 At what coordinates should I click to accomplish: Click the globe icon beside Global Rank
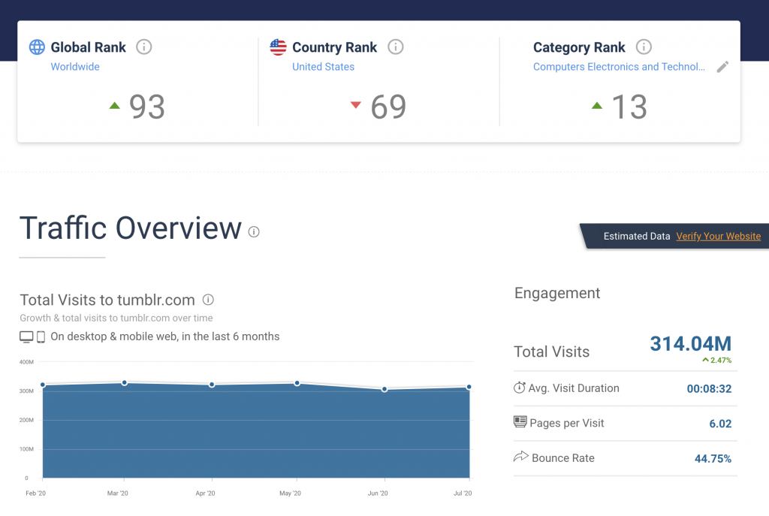(37, 47)
